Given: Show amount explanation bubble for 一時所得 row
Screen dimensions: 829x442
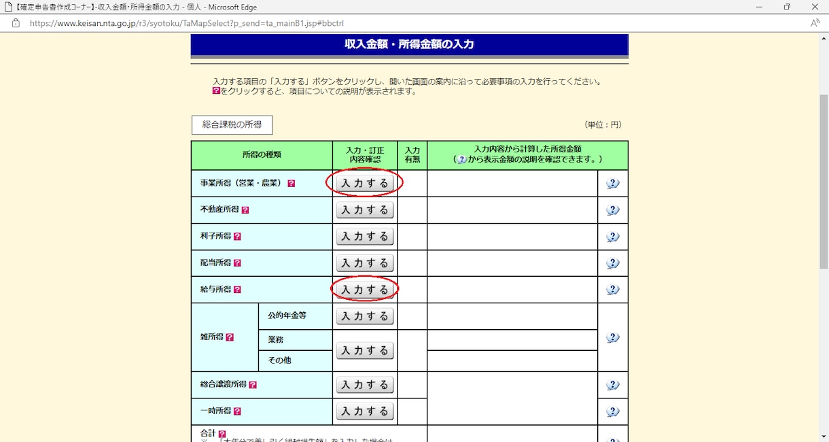Looking at the screenshot, I should point(613,411).
